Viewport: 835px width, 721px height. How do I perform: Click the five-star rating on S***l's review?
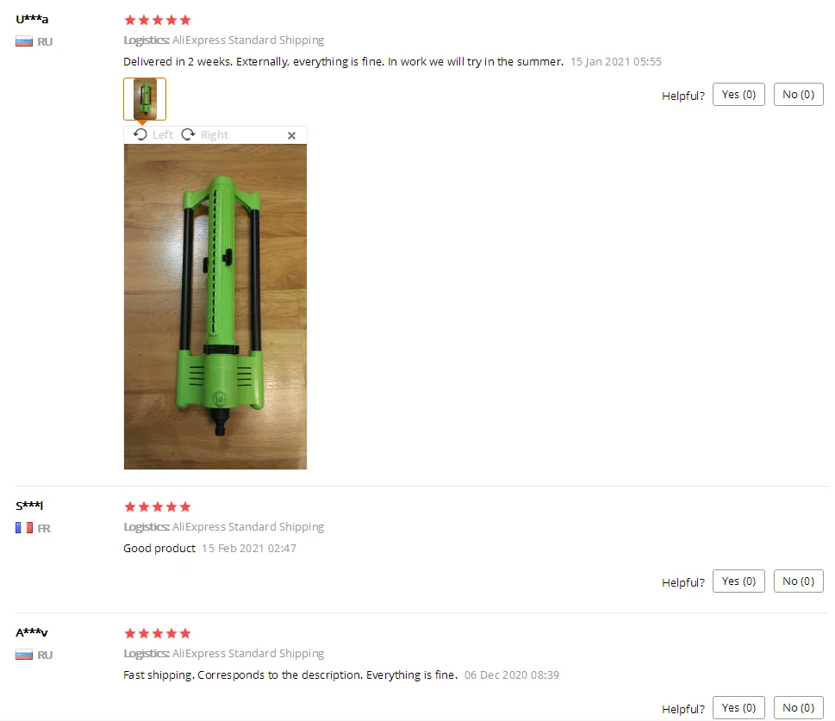pos(157,507)
